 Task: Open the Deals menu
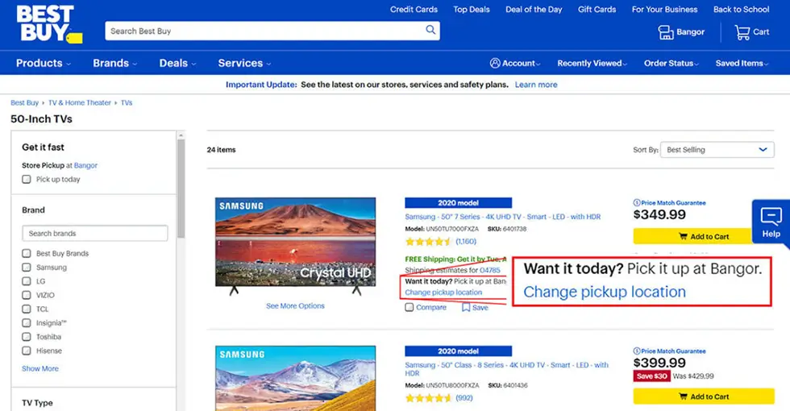coord(177,63)
